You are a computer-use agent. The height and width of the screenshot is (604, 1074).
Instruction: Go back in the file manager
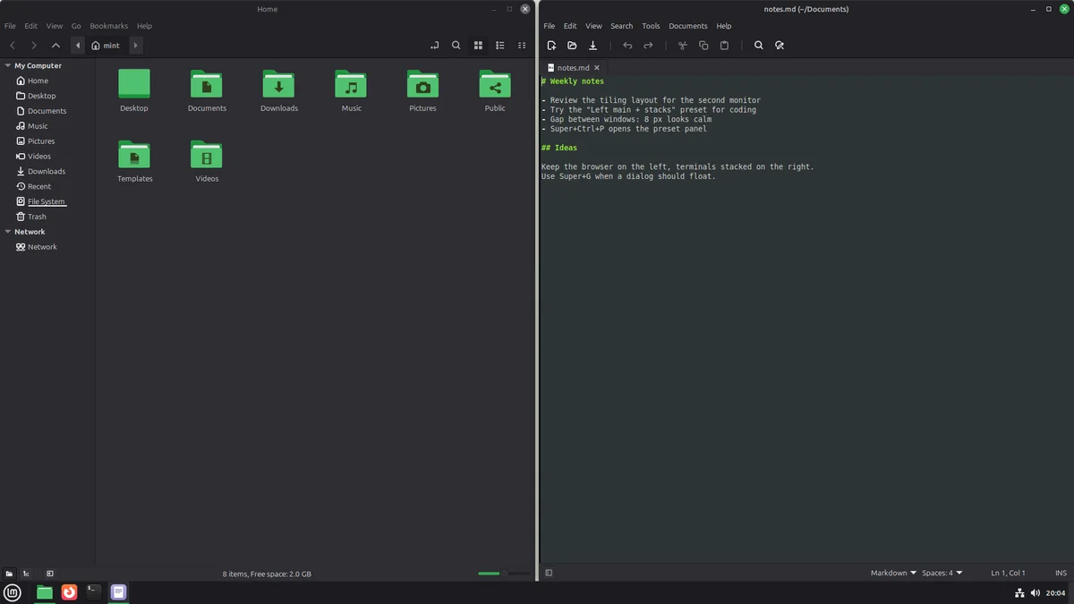coord(13,46)
